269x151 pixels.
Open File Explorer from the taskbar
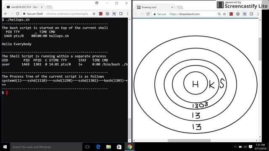pyautogui.click(x=108, y=147)
